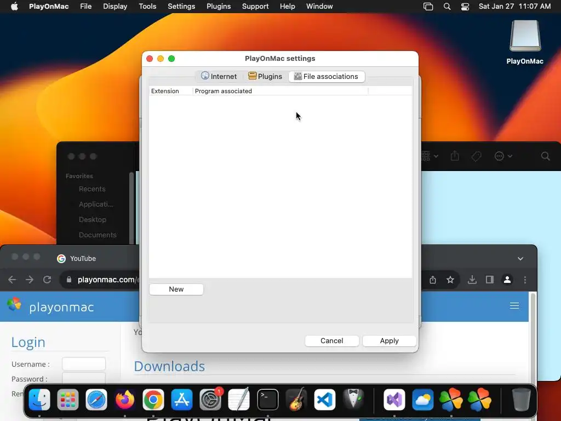Open Chrome three-dot menu
The image size is (561, 421).
pyautogui.click(x=525, y=280)
